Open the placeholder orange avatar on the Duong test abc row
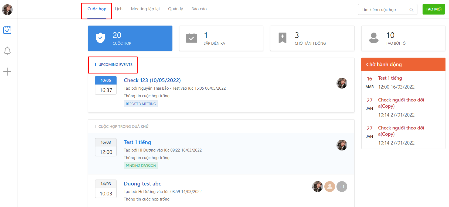 (x=330, y=187)
